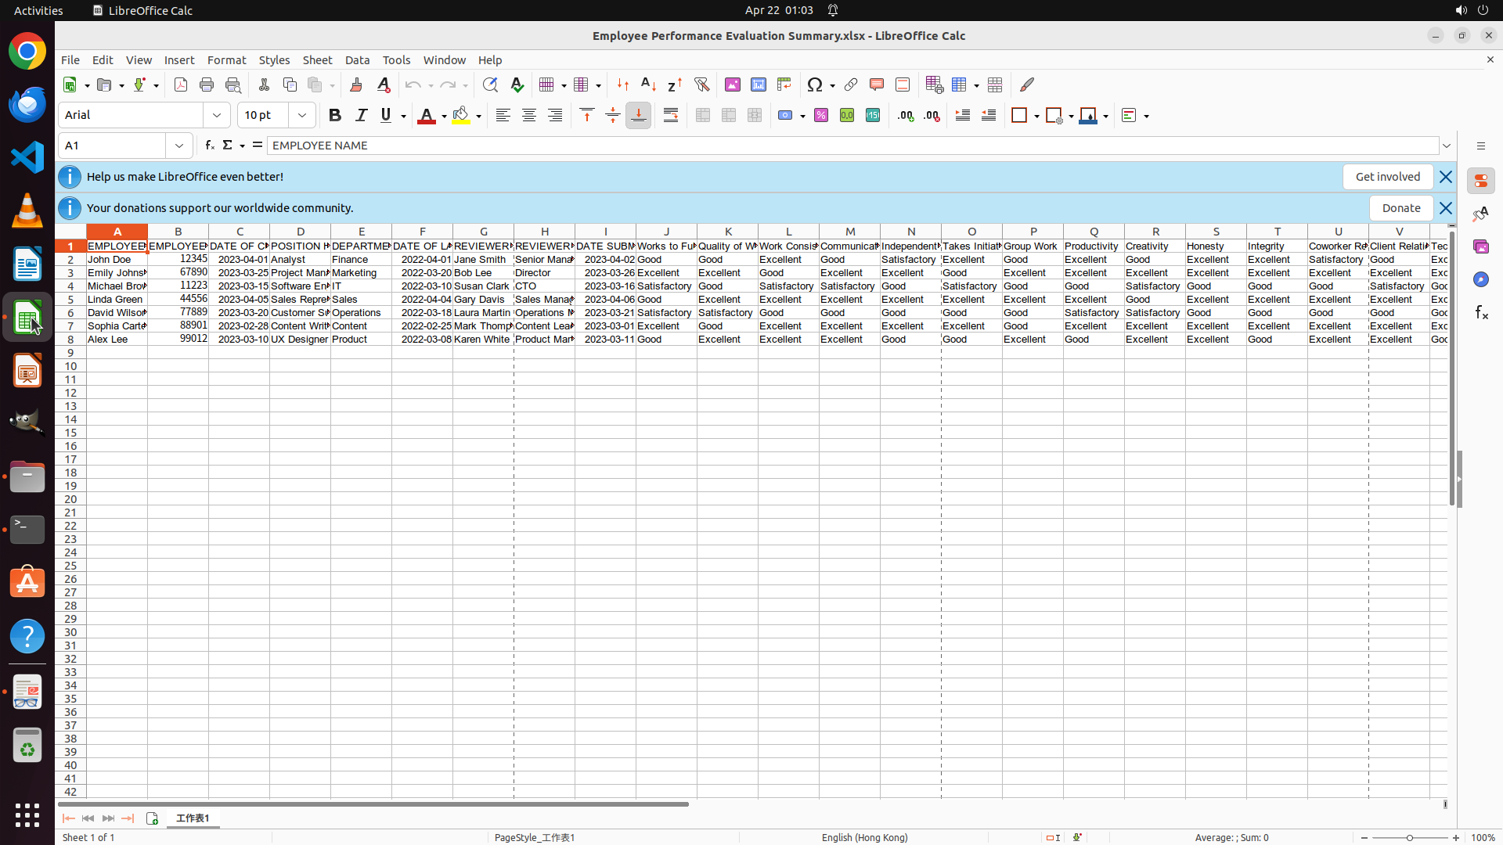The height and width of the screenshot is (845, 1503).
Task: Open the Function Wizard icon
Action: (209, 146)
